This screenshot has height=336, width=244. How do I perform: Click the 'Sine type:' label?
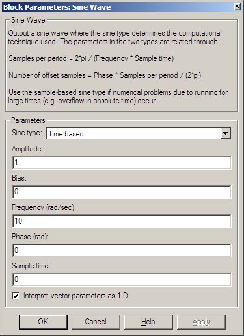click(x=27, y=133)
